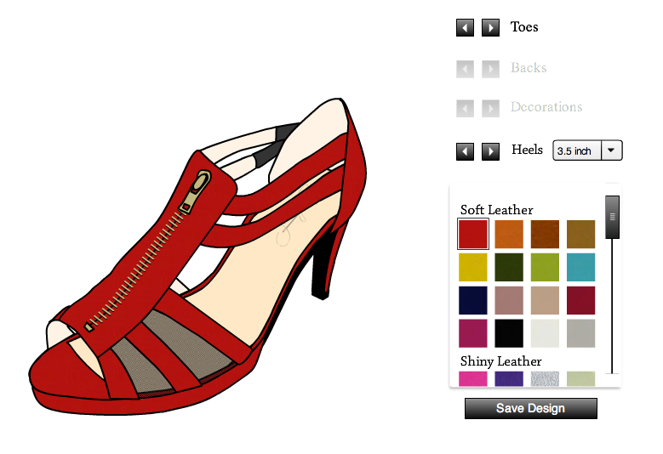Open the 3.5 inch heel height dropdown
The width and height of the screenshot is (663, 454).
(587, 150)
